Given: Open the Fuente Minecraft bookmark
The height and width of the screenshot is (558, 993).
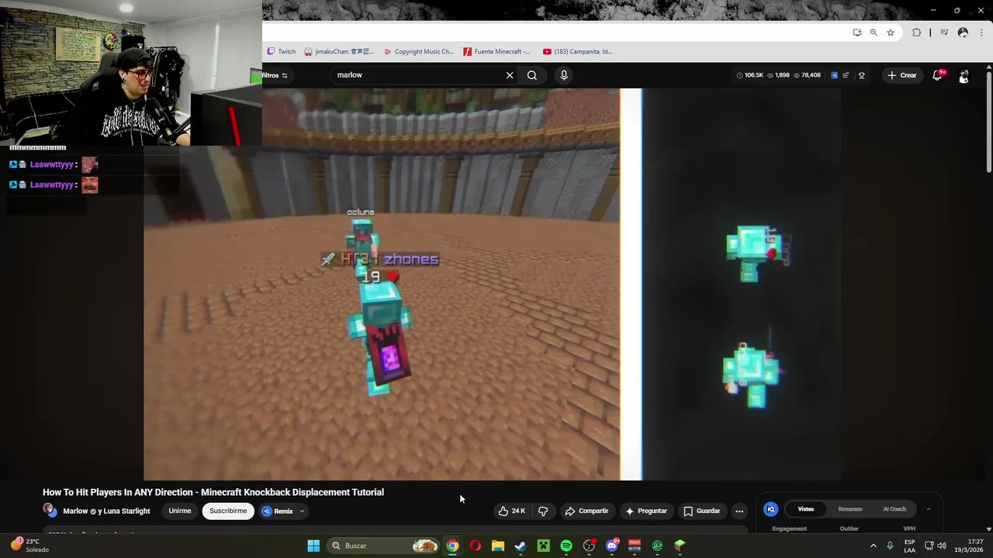Looking at the screenshot, I should point(497,52).
